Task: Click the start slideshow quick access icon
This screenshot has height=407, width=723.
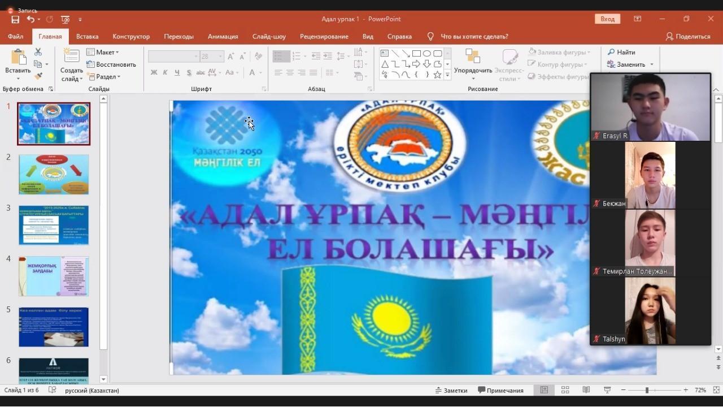Action: (x=65, y=19)
